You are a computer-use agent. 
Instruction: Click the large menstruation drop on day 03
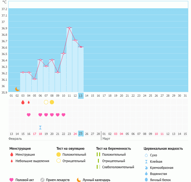pyautogui.click(x=23, y=102)
